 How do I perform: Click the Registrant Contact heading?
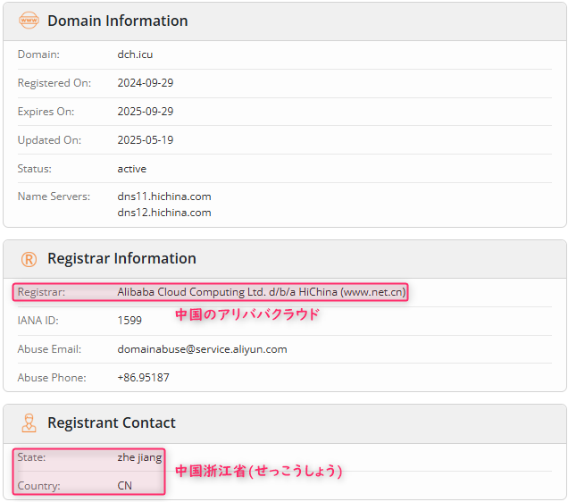point(112,423)
